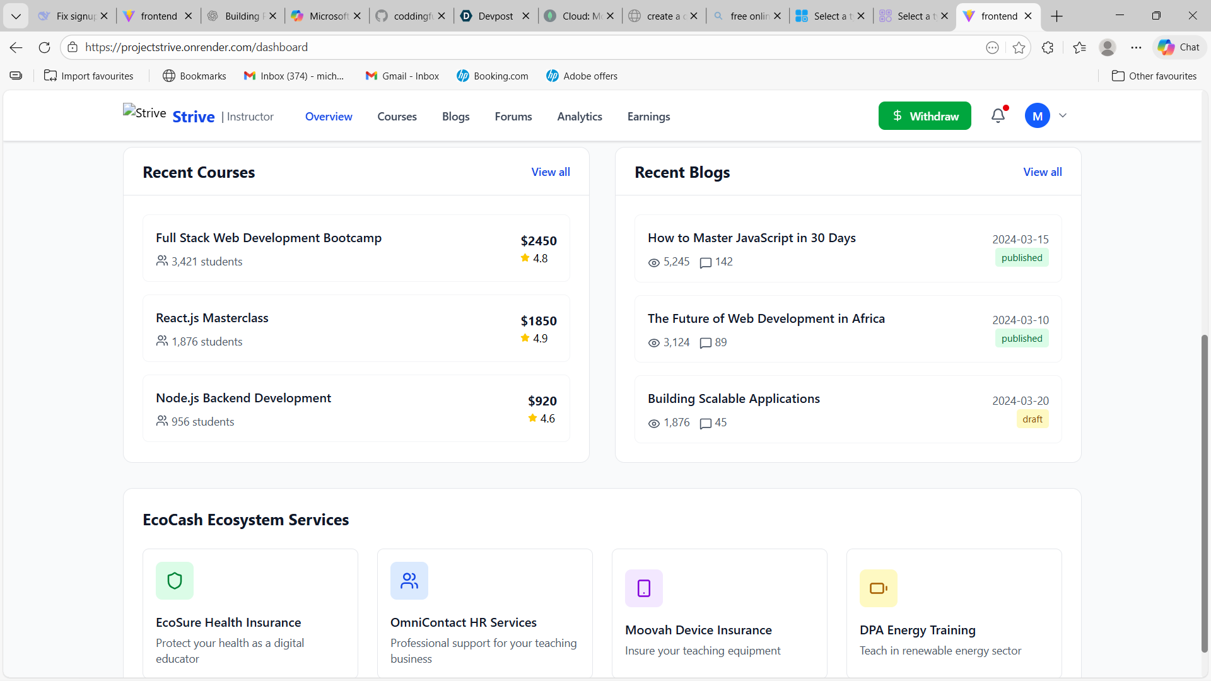This screenshot has width=1211, height=681.
Task: Click the notification bell icon
Action: coord(998,116)
